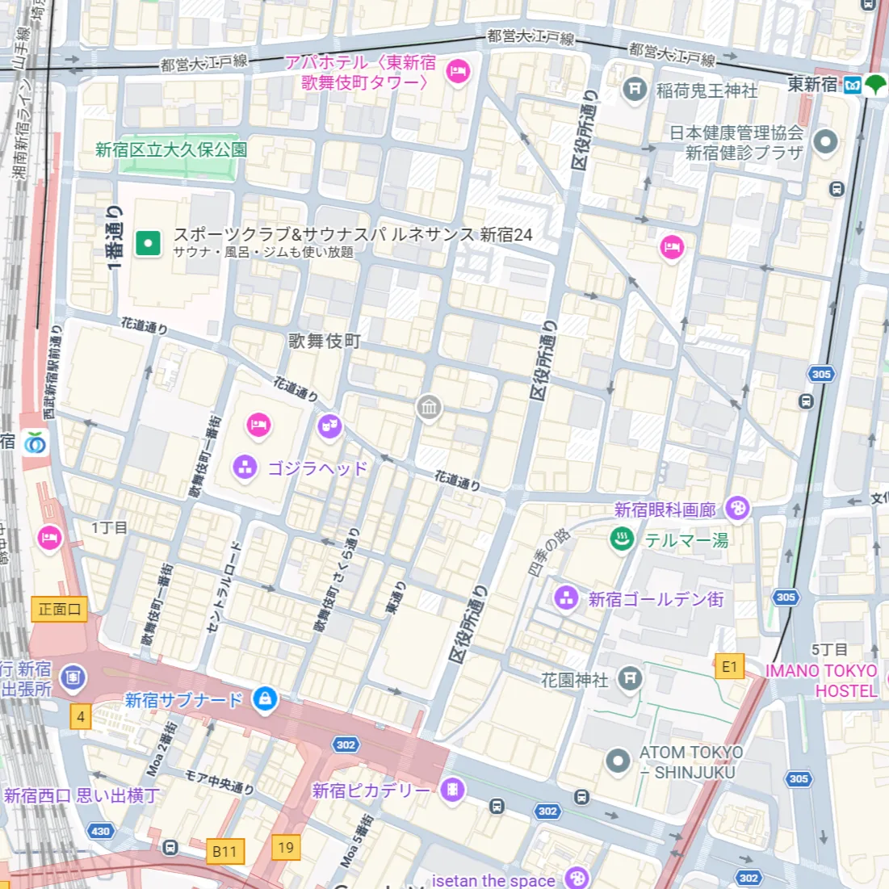Click the exit 4 marker
This screenshot has width=889, height=889.
click(81, 717)
